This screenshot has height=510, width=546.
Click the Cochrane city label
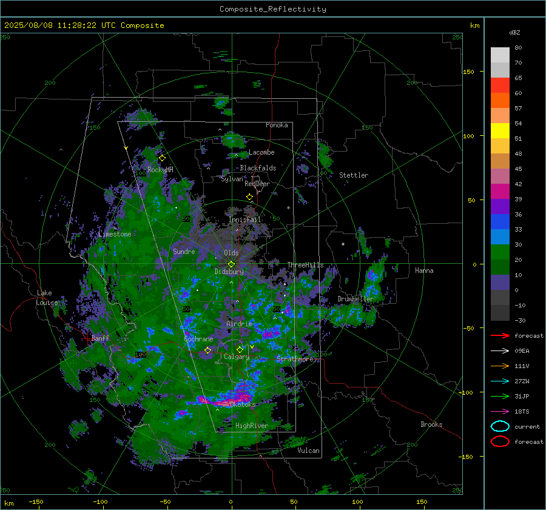click(198, 339)
